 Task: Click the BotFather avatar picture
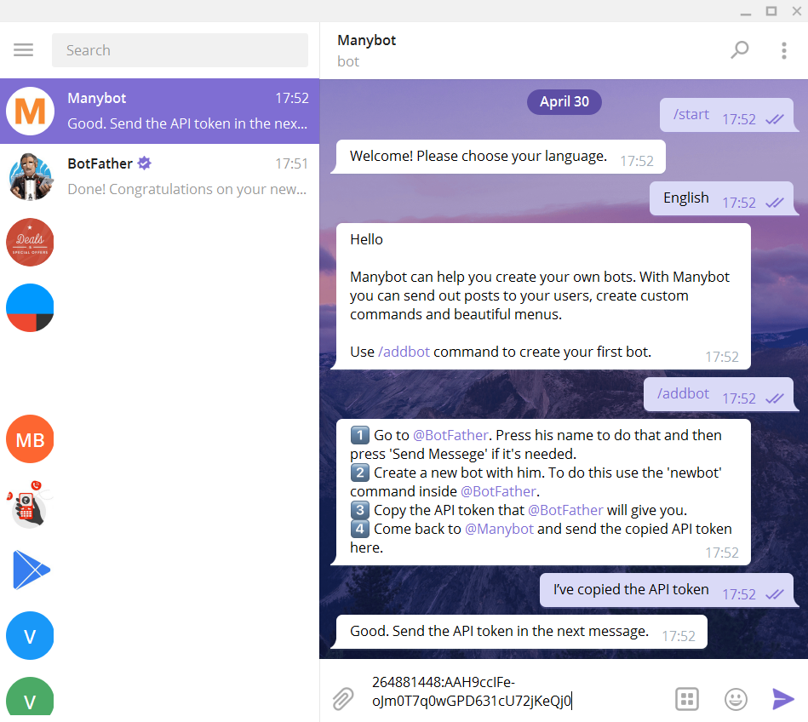pyautogui.click(x=30, y=177)
